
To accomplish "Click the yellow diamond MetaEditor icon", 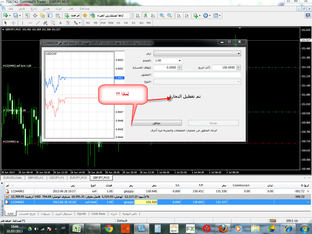I will point(85,15).
